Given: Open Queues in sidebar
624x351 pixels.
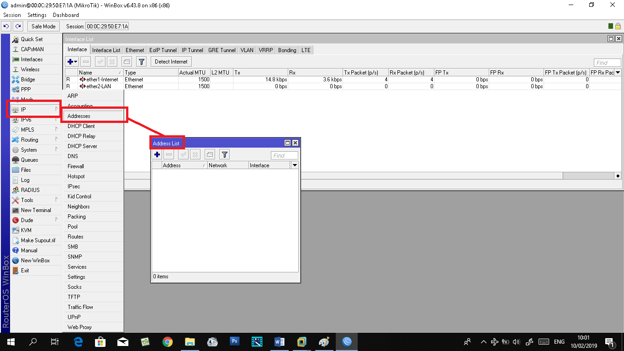Looking at the screenshot, I should coord(36,160).
